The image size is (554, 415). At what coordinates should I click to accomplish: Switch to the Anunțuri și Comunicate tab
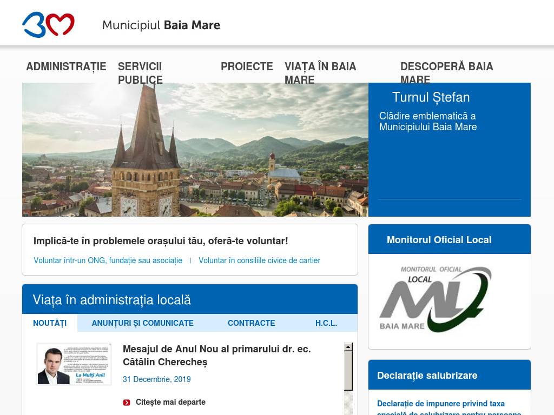click(143, 323)
